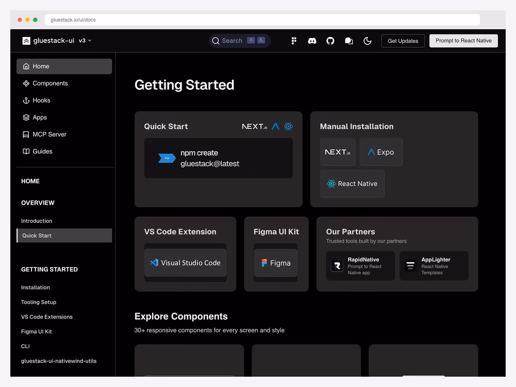Select Hooks in the sidebar
The height and width of the screenshot is (387, 516).
(64, 100)
